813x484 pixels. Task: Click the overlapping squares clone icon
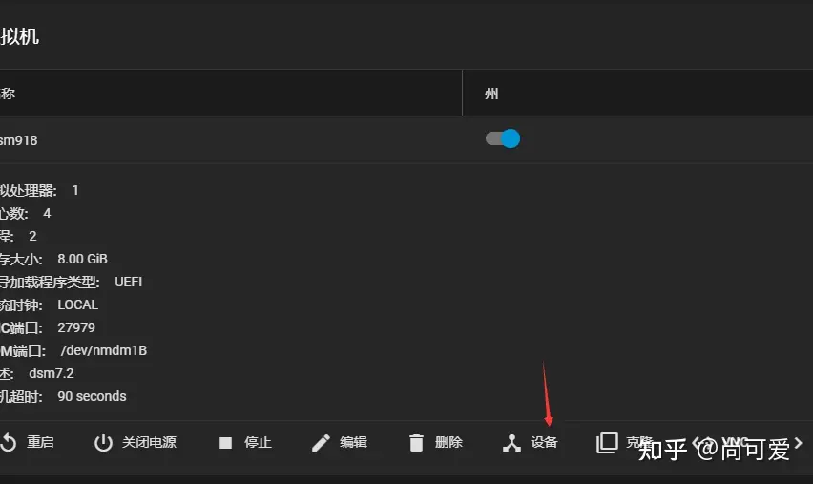(607, 443)
